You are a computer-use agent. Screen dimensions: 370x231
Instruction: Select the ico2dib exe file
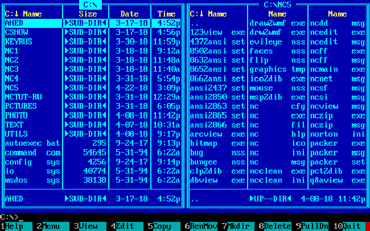coord(278,79)
